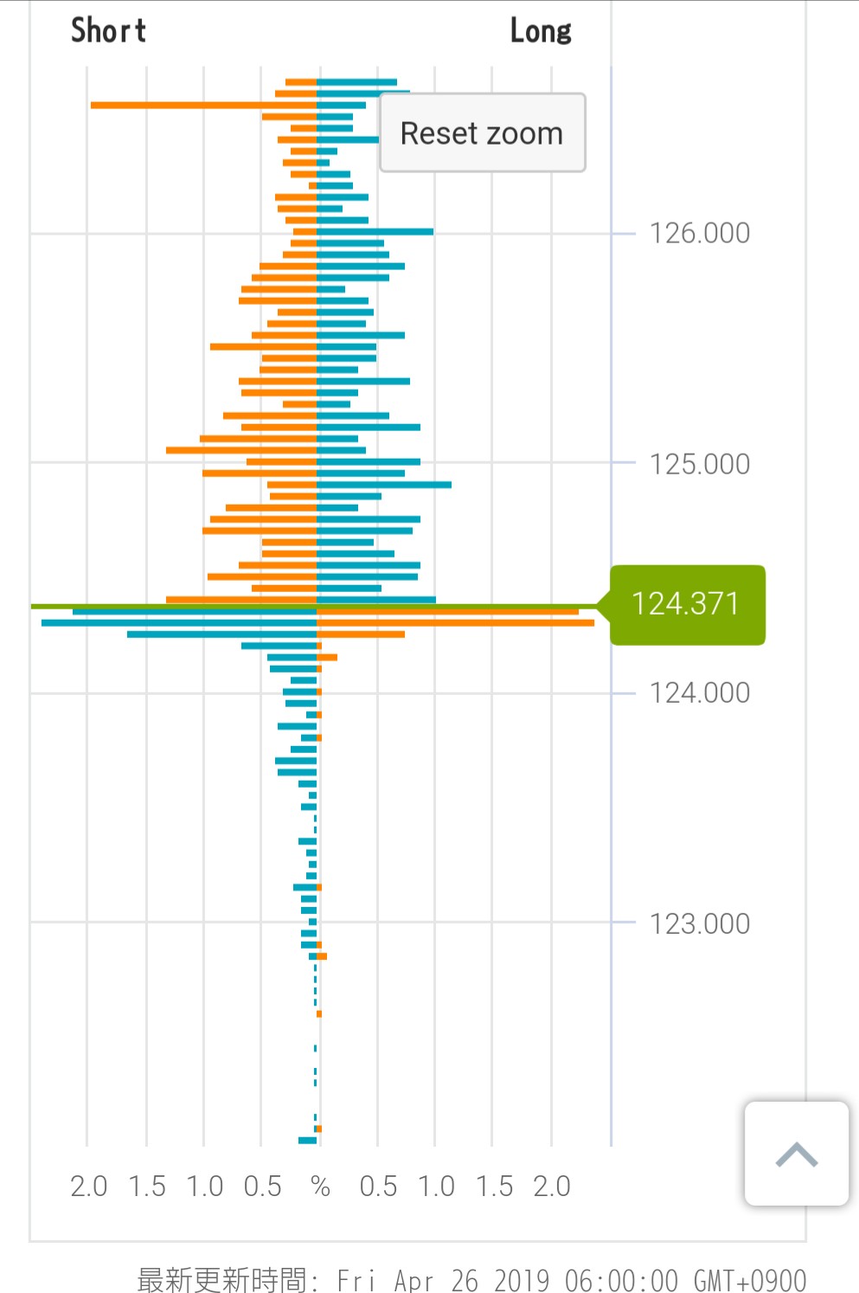Click the Short column header
This screenshot has width=859, height=1293.
point(108,31)
